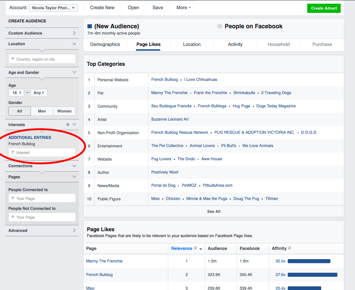Click Create New in top bar
This screenshot has width=355, height=290.
tap(102, 8)
